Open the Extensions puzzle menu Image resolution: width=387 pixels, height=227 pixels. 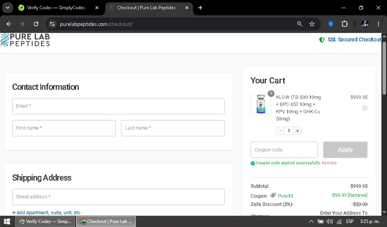(x=345, y=24)
